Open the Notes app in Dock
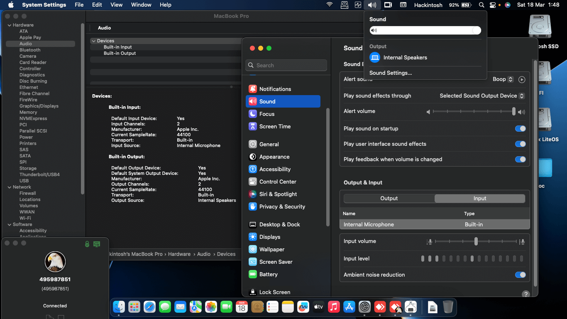The width and height of the screenshot is (567, 319). (x=288, y=307)
